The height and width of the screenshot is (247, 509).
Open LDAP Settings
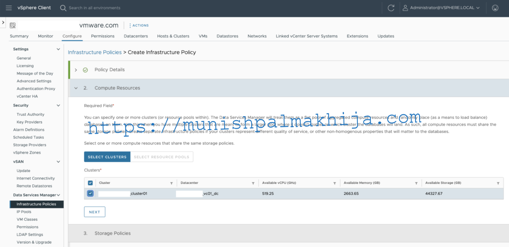pyautogui.click(x=29, y=235)
